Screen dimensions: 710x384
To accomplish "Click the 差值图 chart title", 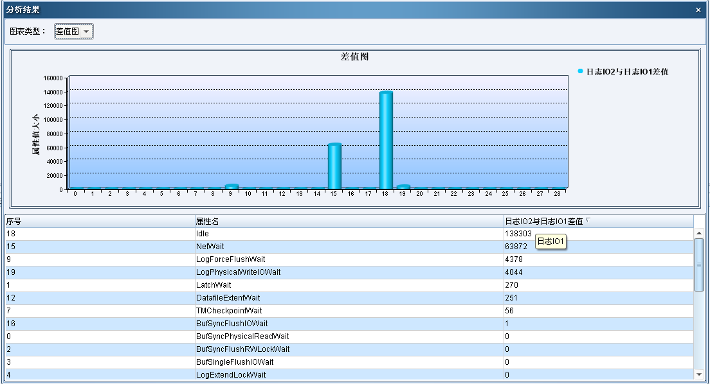I will tap(354, 57).
